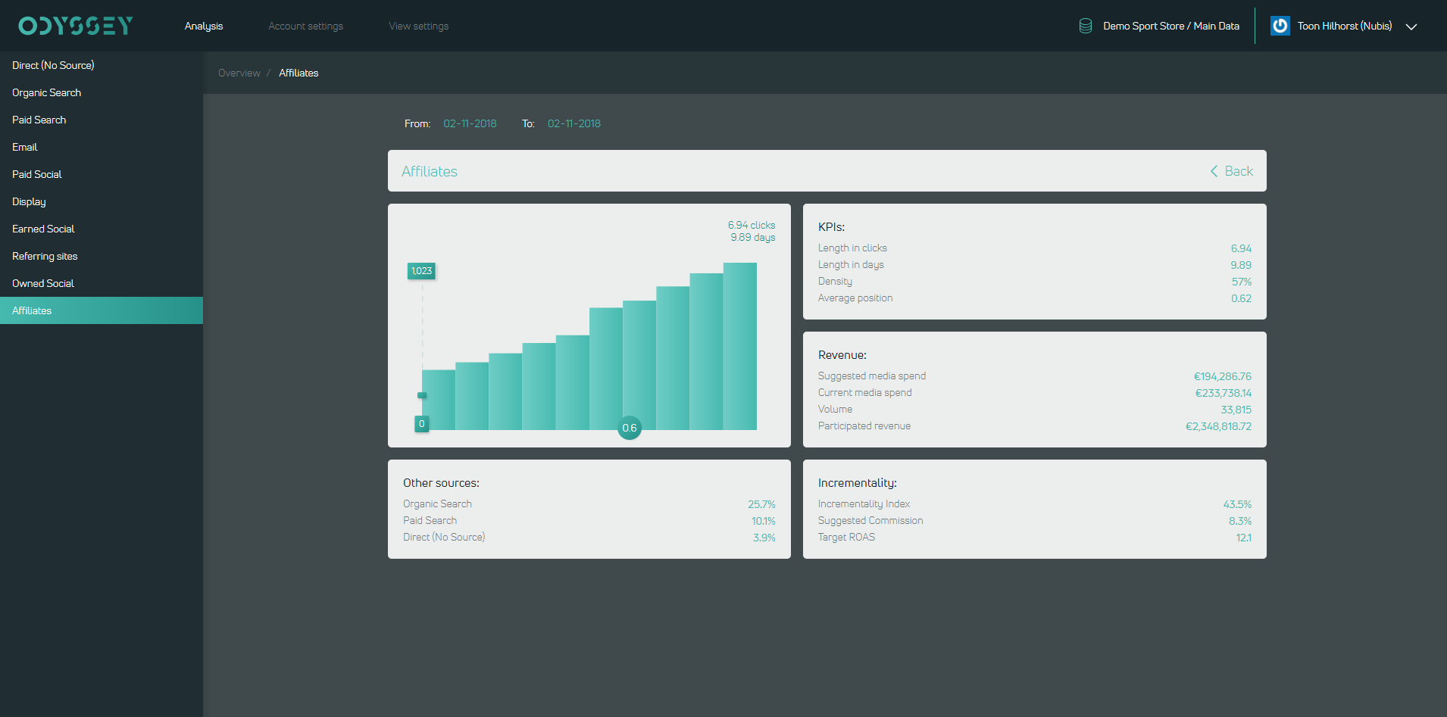Viewport: 1447px width, 717px height.
Task: Open the Analysis menu
Action: pyautogui.click(x=204, y=26)
